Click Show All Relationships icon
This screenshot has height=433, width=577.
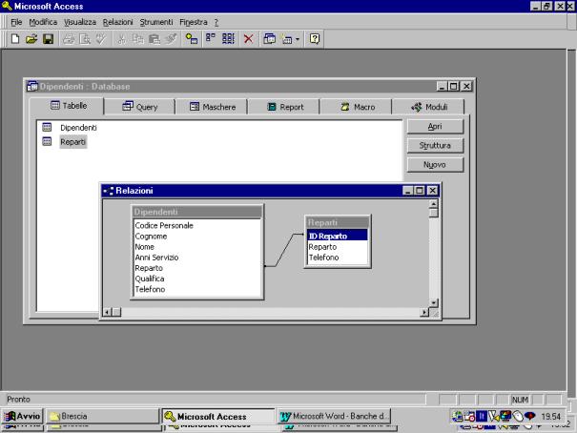228,39
